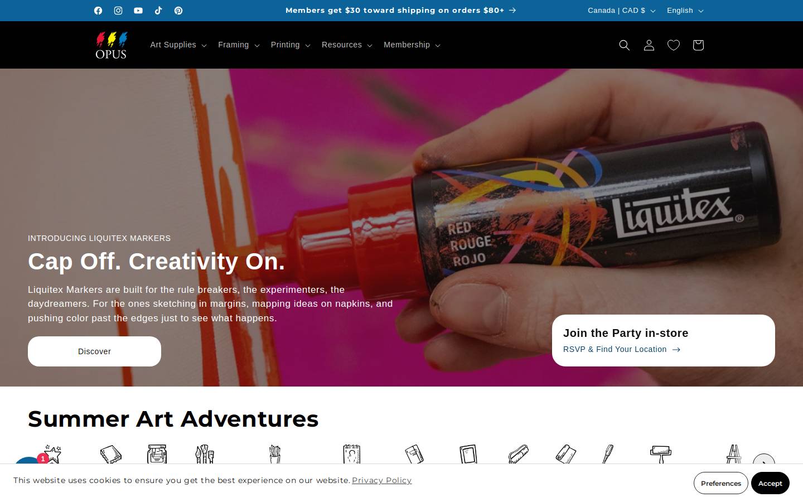
Task: Select the paint jar category icon
Action: point(157,454)
